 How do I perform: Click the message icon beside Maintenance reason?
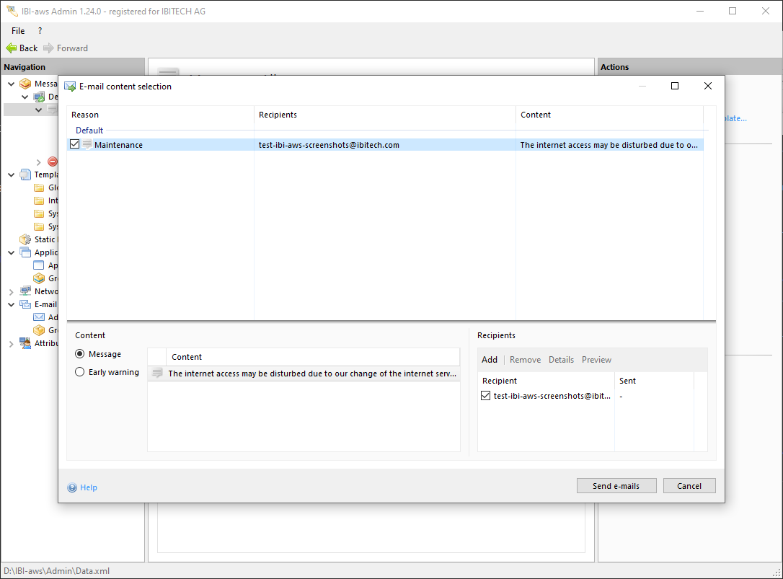(87, 145)
